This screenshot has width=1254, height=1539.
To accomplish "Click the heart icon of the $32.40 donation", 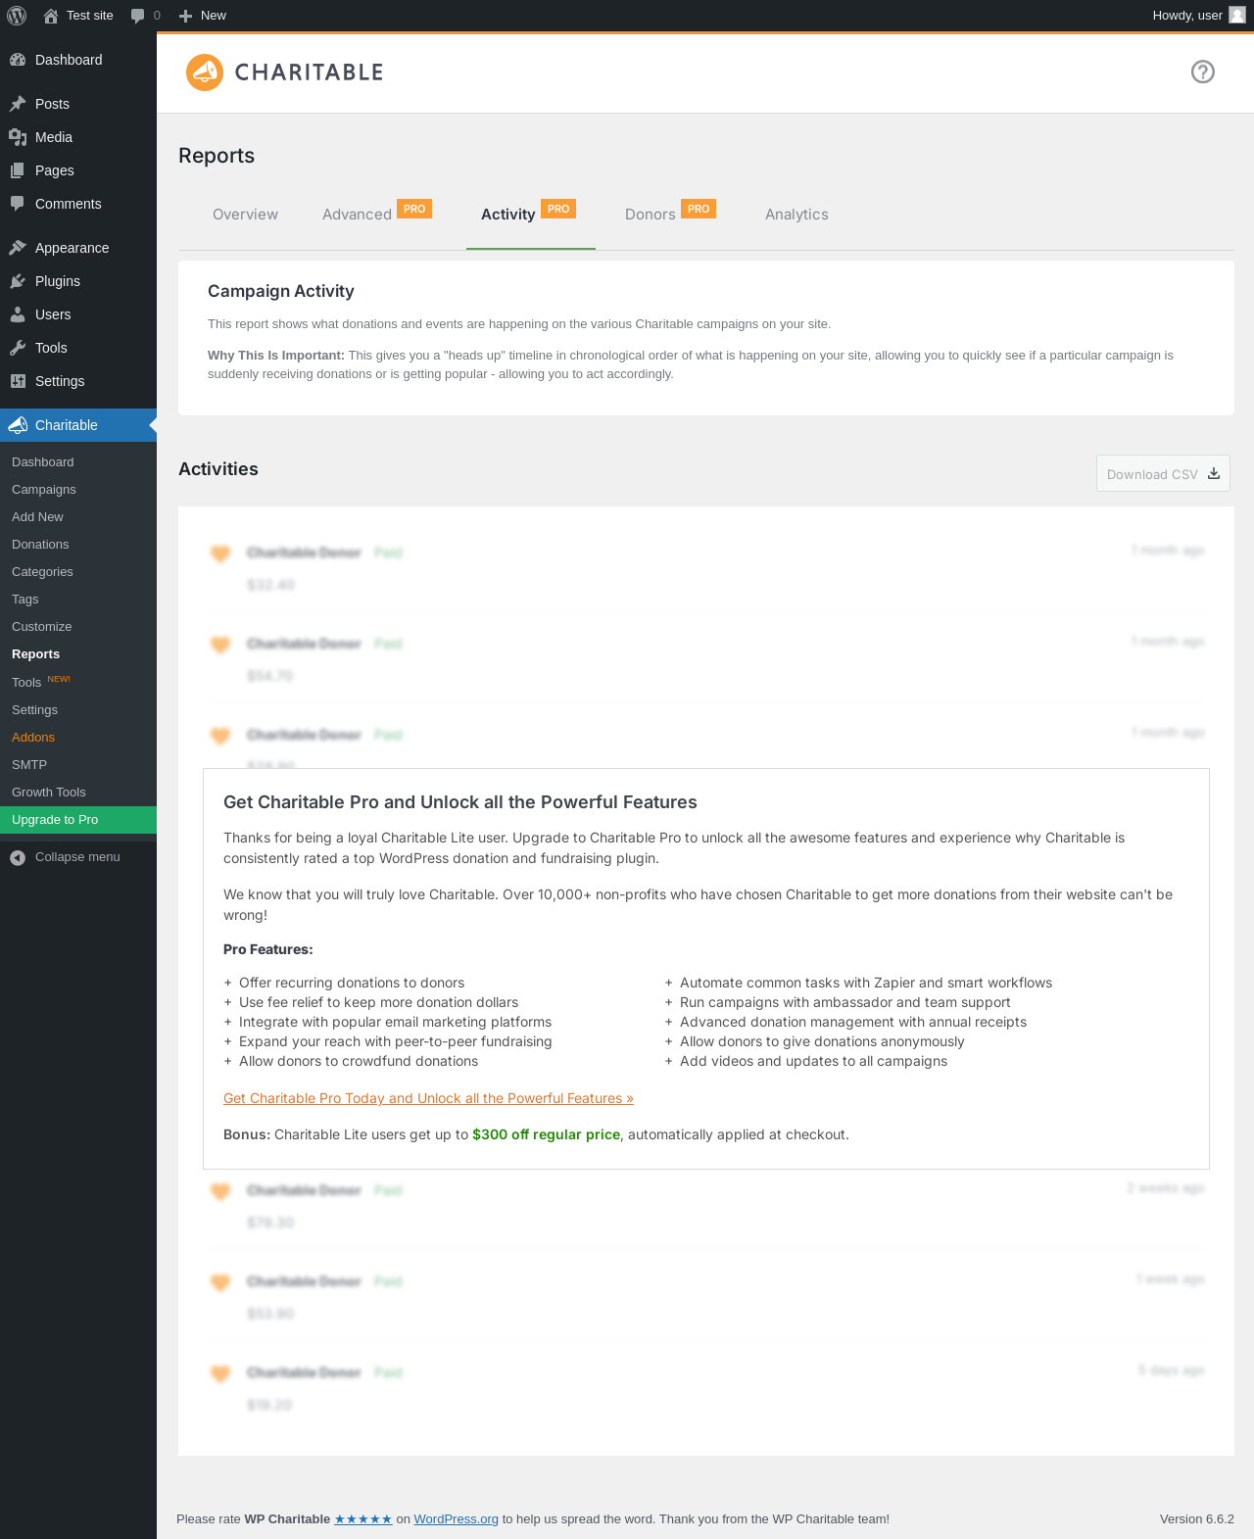I will click(220, 553).
